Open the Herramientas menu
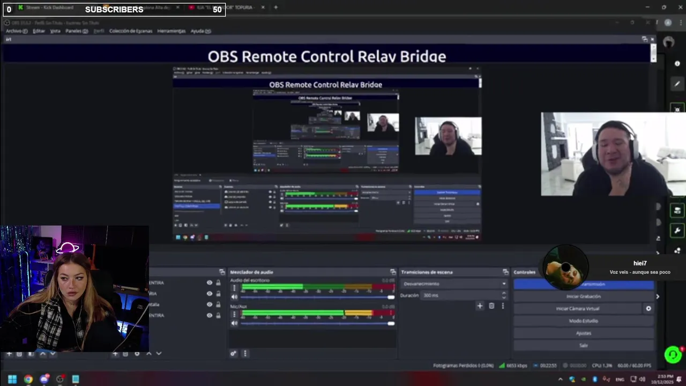The width and height of the screenshot is (686, 386). click(x=171, y=31)
